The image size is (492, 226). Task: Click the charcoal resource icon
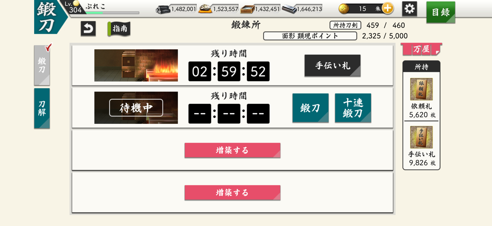pyautogui.click(x=163, y=9)
